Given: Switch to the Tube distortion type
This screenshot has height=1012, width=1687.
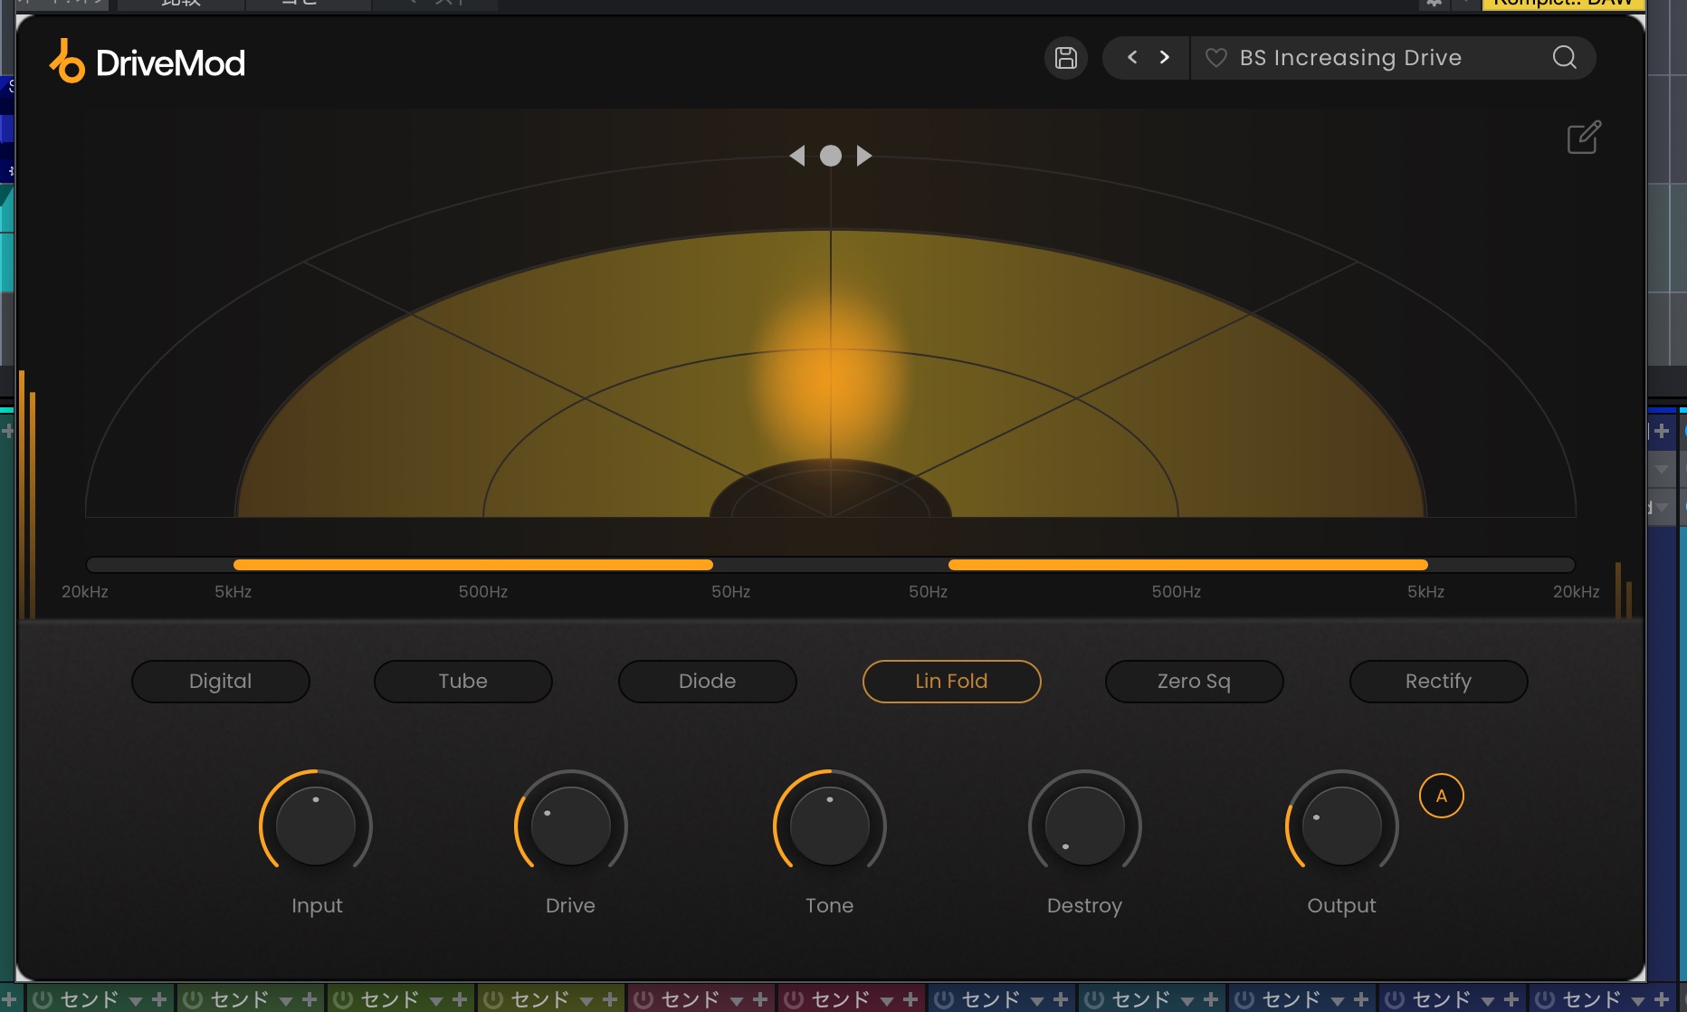Looking at the screenshot, I should click(x=462, y=682).
